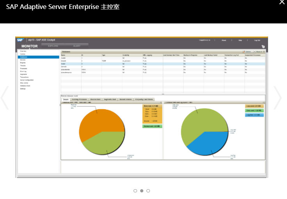The image size is (287, 199).
Task: Select the third carousel dot
Action: [148, 191]
